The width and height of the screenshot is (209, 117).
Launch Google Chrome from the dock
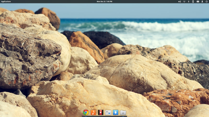[x=86, y=112]
